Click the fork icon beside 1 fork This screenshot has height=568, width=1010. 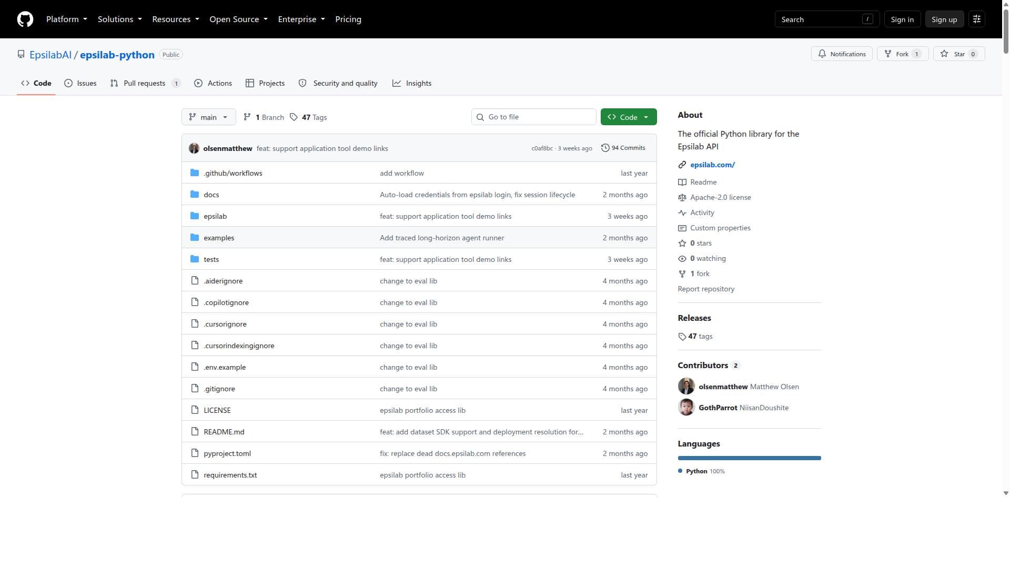682,274
